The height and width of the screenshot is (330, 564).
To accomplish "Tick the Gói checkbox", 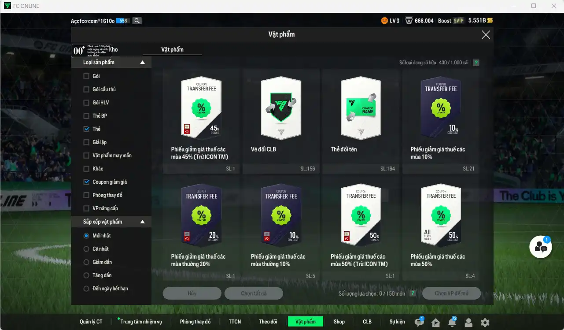I will 86,76.
